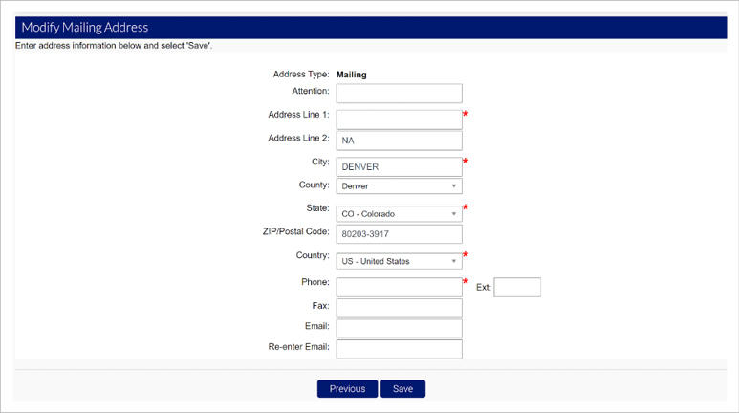Click the bold Mailing address type value
739x413 pixels.
tap(352, 74)
